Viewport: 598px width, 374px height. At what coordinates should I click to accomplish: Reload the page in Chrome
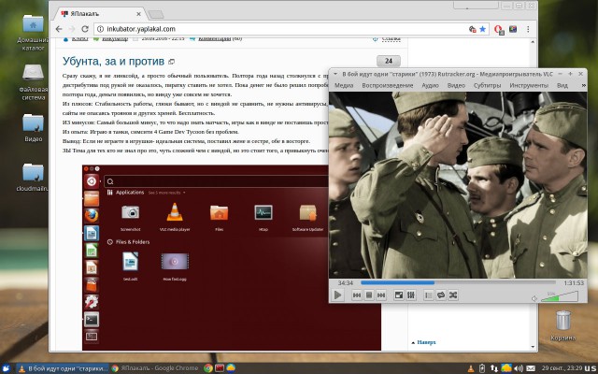point(85,29)
